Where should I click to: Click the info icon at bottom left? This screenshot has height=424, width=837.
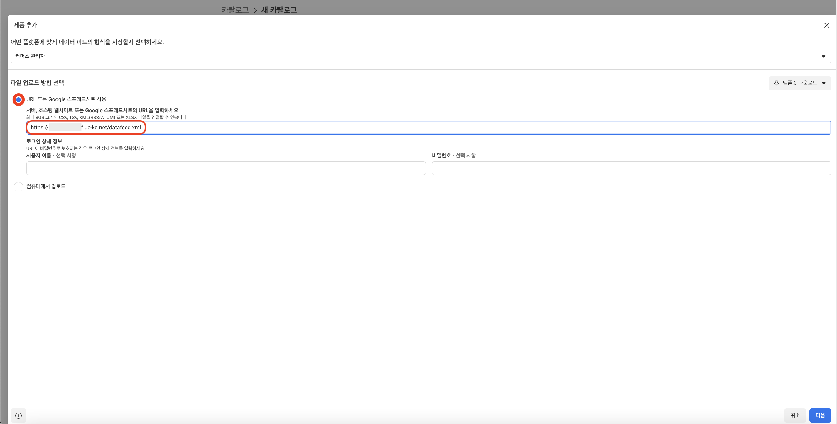18,415
